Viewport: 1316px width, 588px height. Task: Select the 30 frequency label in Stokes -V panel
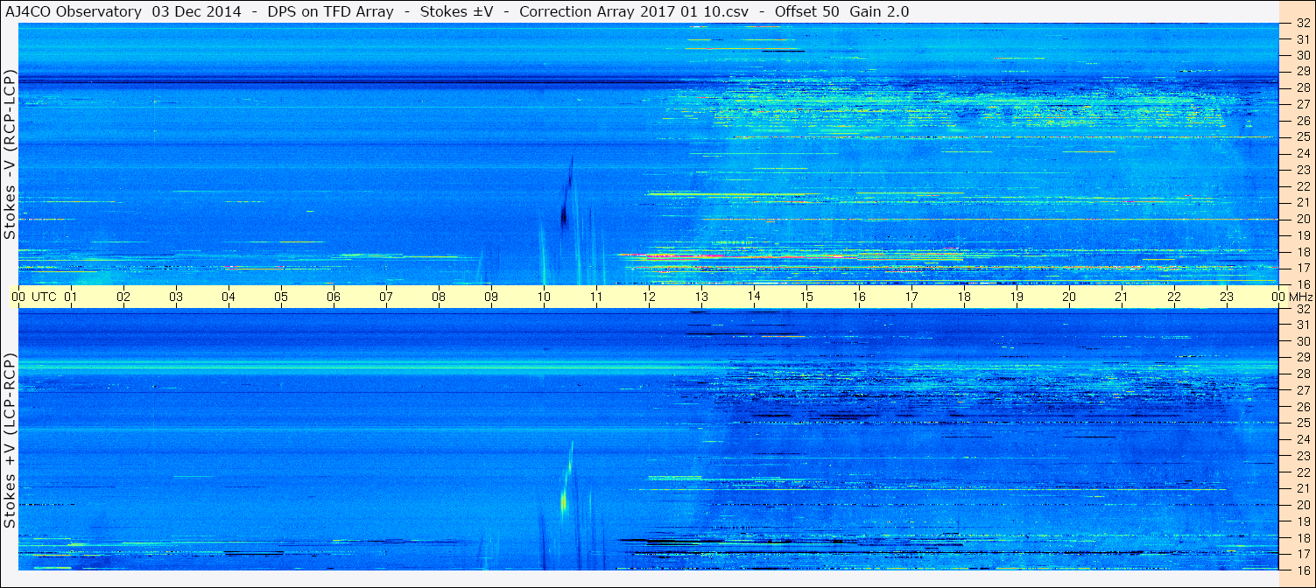(1302, 54)
